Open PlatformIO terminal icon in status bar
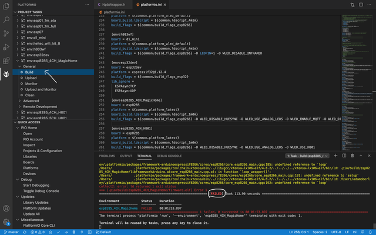 90,232
